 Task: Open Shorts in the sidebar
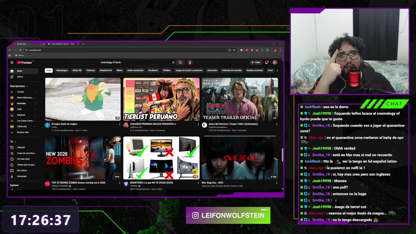[x=24, y=77]
